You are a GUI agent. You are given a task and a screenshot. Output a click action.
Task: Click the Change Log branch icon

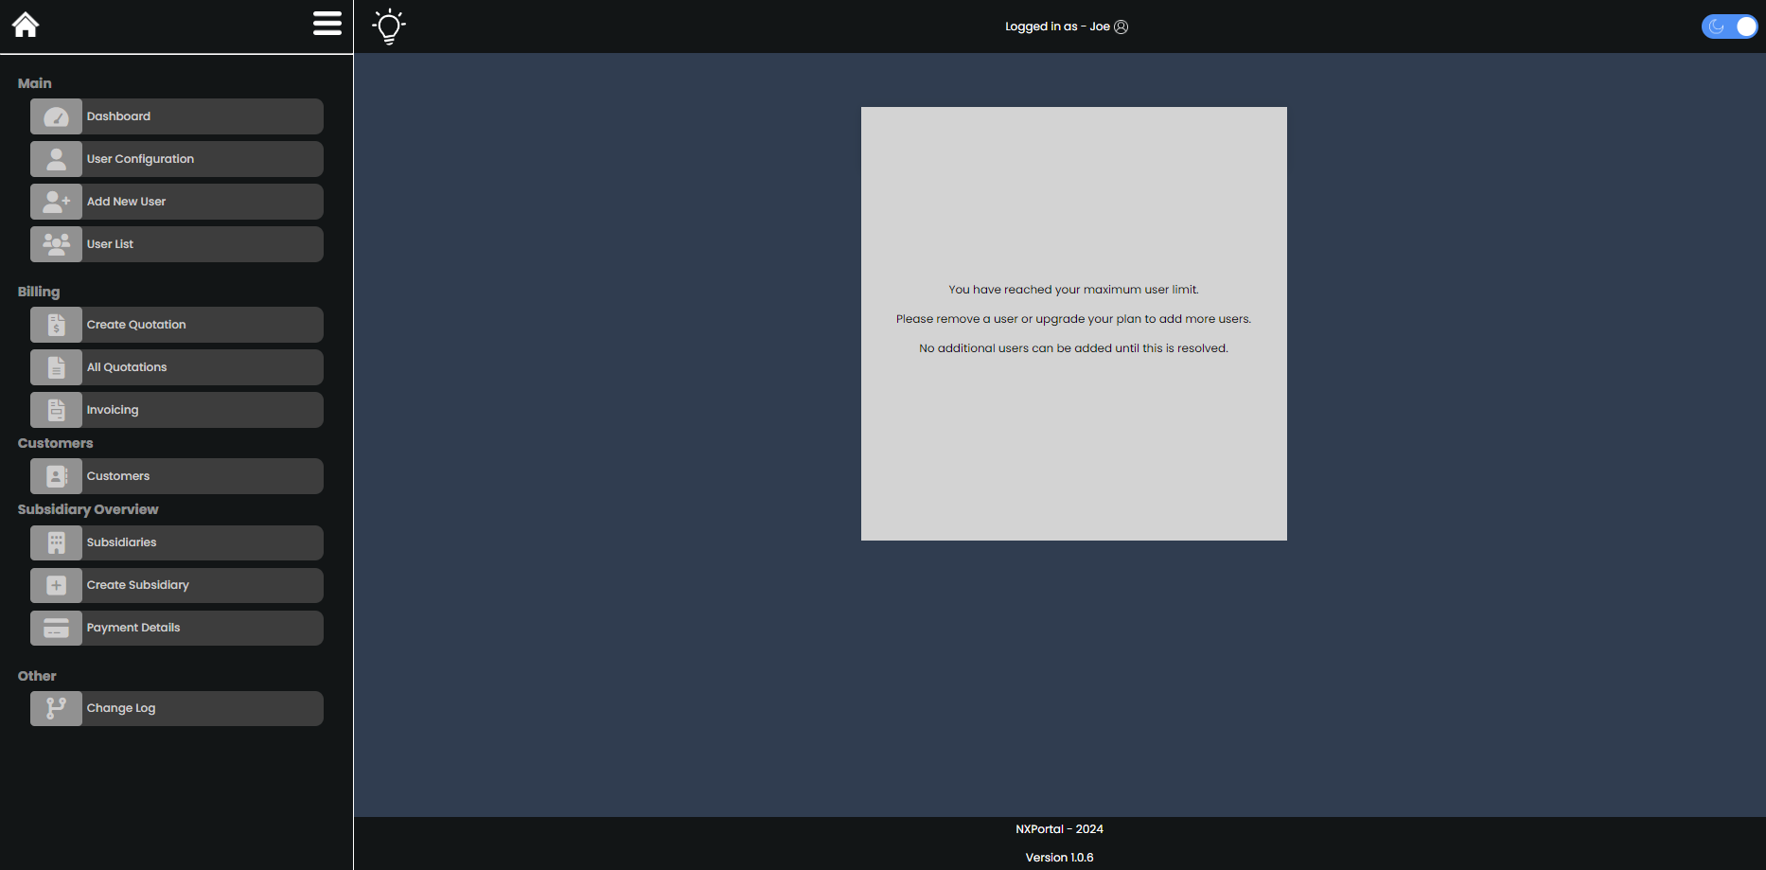(56, 708)
